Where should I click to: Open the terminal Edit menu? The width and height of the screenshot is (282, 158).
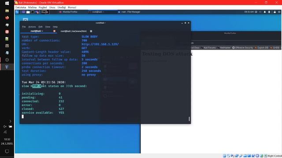[x=41, y=27]
